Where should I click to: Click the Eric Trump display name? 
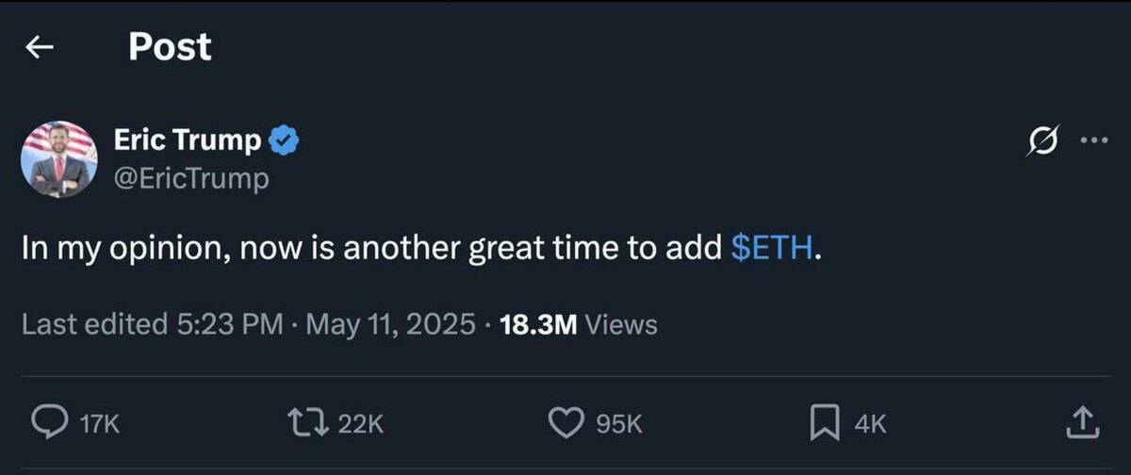point(188,141)
